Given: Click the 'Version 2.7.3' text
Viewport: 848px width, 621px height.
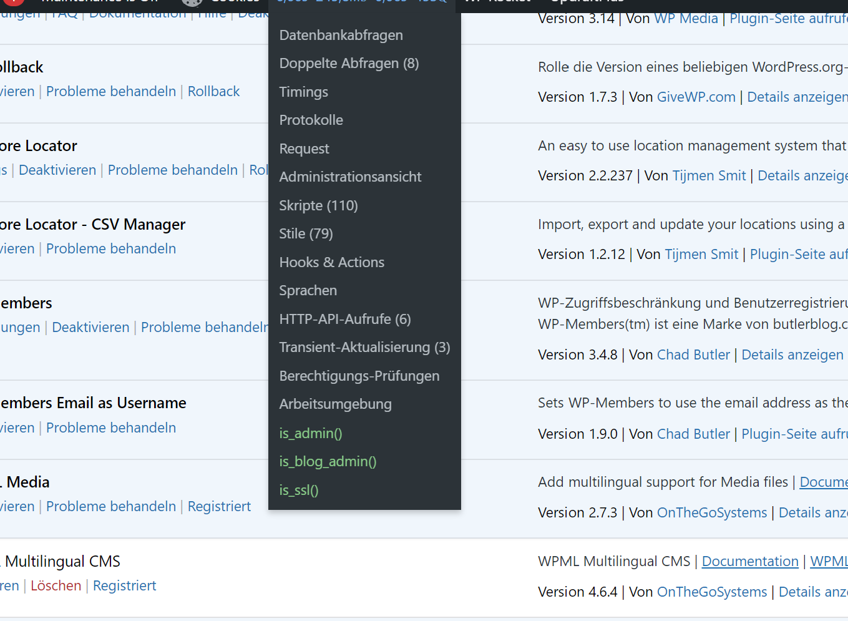Looking at the screenshot, I should click(x=577, y=512).
